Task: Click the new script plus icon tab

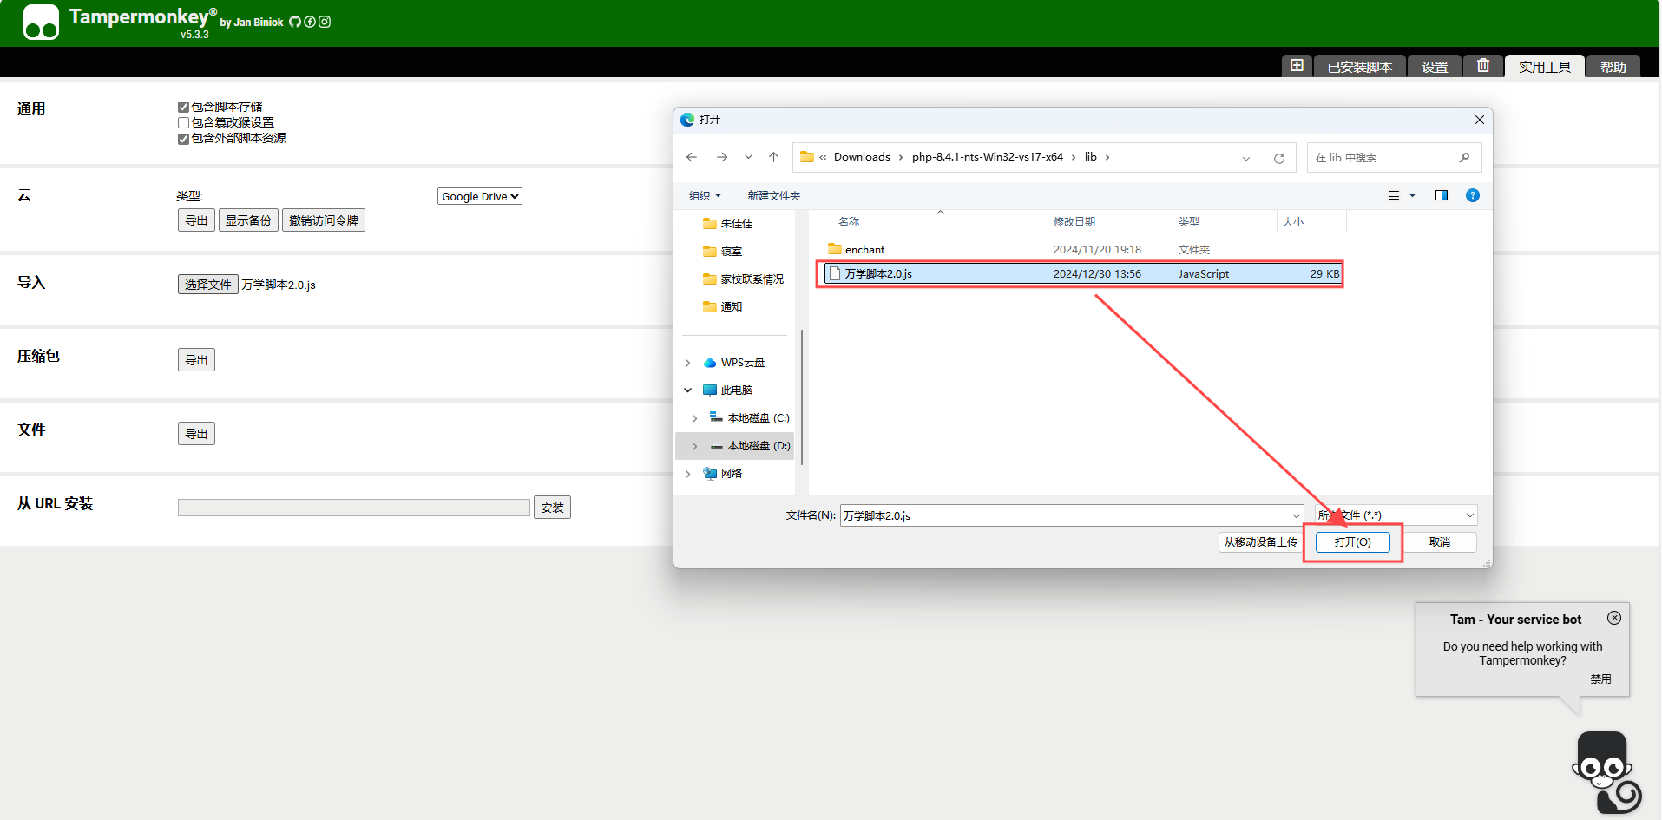Action: (x=1297, y=66)
